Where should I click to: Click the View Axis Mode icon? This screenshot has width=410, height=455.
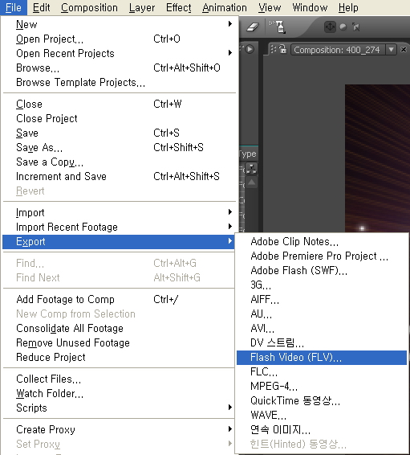pyautogui.click(x=355, y=27)
